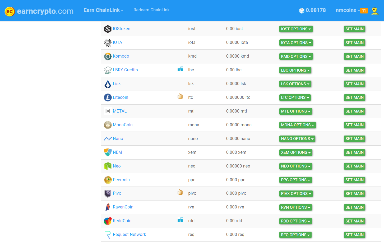Open the METAL coin link
The height and width of the screenshot is (242, 384).
pos(120,111)
